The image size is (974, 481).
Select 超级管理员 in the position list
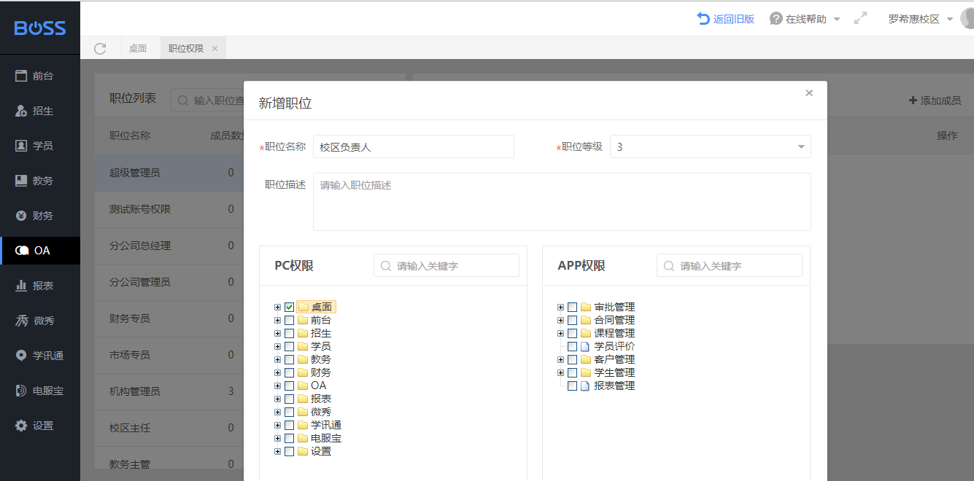coord(169,173)
